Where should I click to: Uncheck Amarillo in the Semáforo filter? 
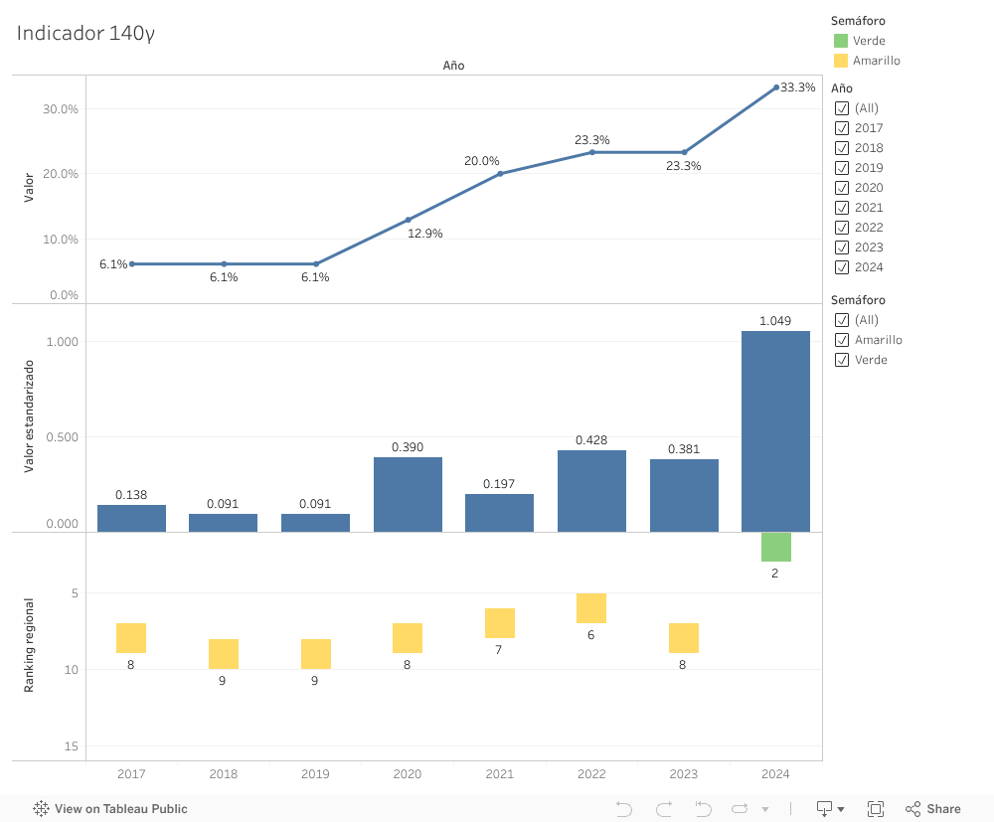[840, 339]
